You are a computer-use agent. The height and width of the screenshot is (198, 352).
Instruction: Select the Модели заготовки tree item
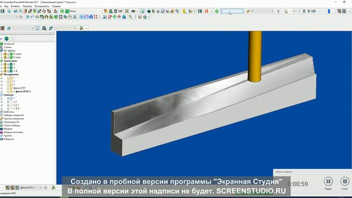pyautogui.click(x=13, y=132)
